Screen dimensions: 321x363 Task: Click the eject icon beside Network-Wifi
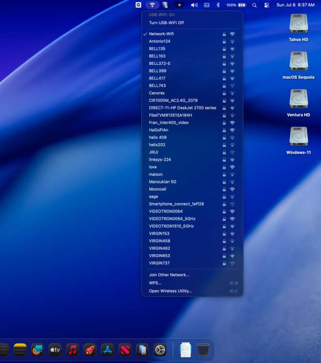[x=239, y=34]
